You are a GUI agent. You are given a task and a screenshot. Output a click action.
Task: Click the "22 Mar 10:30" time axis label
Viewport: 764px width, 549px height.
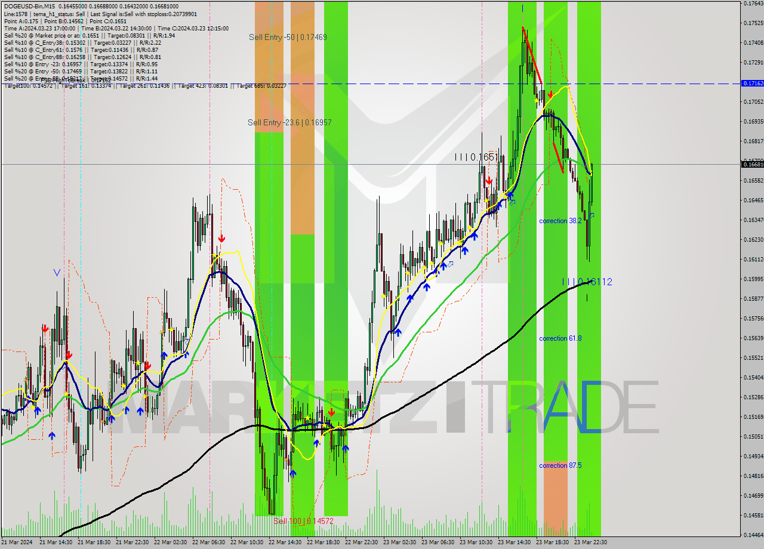247,542
